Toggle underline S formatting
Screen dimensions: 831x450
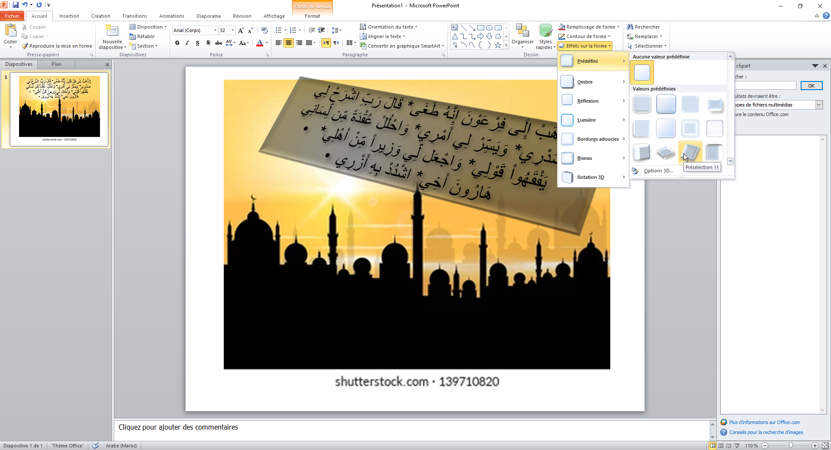(x=197, y=43)
